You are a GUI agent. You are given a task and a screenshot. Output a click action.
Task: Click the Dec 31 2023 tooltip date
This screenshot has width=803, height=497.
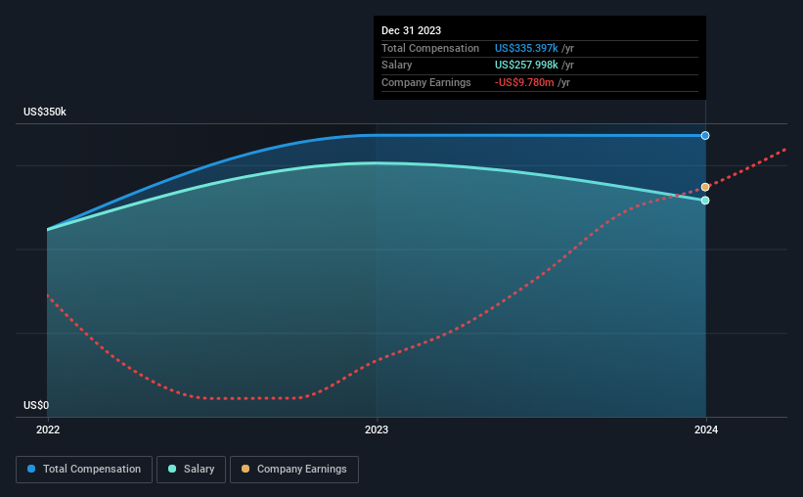(x=411, y=30)
